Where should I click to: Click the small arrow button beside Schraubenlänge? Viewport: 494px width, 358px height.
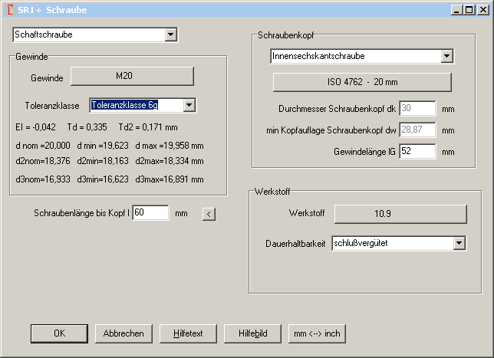pos(208,214)
